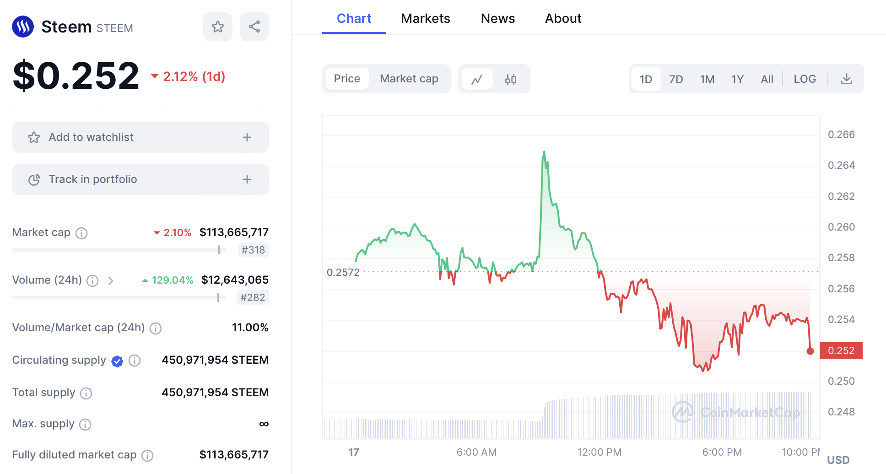The width and height of the screenshot is (886, 474).
Task: Select the 7D time range
Action: click(x=675, y=80)
